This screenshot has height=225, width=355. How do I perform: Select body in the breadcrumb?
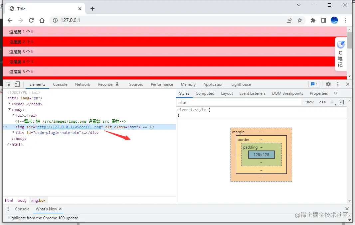tap(22, 200)
